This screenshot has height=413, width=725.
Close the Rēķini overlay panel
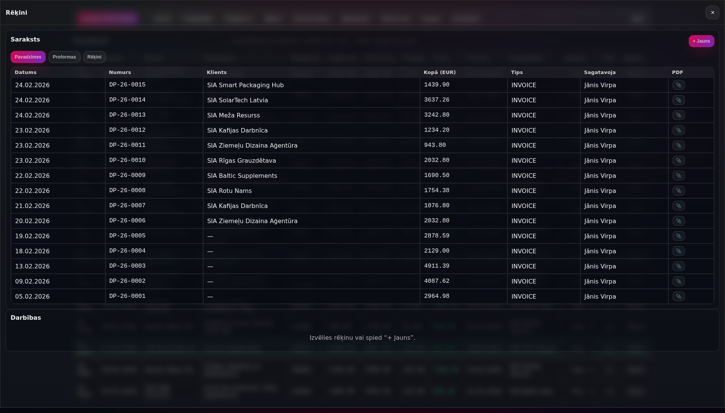713,12
